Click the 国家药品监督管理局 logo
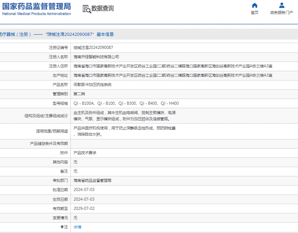The height and width of the screenshot is (233, 298). tap(37, 6)
